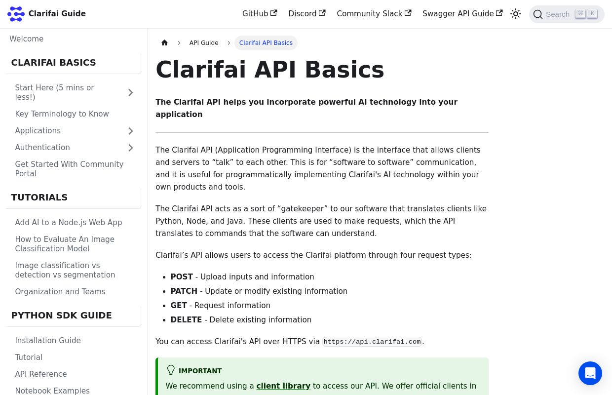Viewport: 612px width, 395px height.
Task: Click the POST request type bullet
Action: pos(242,277)
